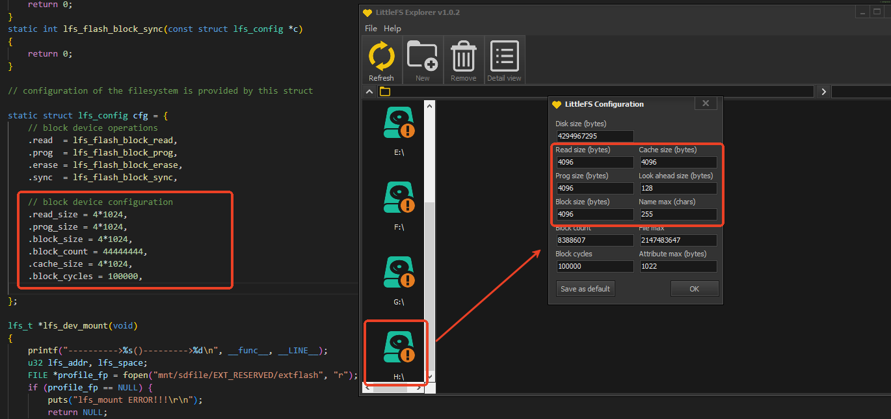Viewport: 891px width, 419px height.
Task: Switch to Detail view icon
Action: click(x=504, y=56)
